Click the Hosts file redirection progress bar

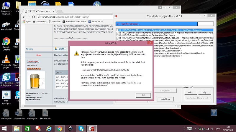pos(165,24)
